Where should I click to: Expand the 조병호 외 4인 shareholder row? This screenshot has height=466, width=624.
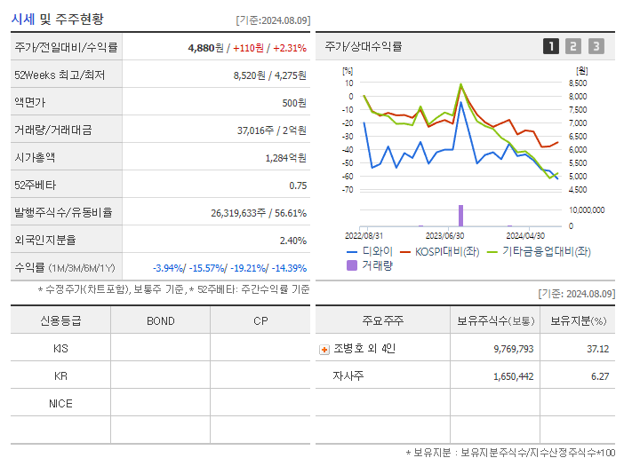(x=324, y=350)
